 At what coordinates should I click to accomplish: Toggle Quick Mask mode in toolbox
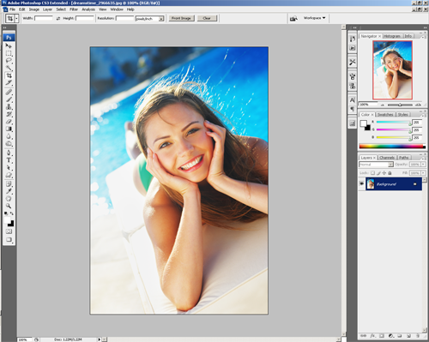9,231
